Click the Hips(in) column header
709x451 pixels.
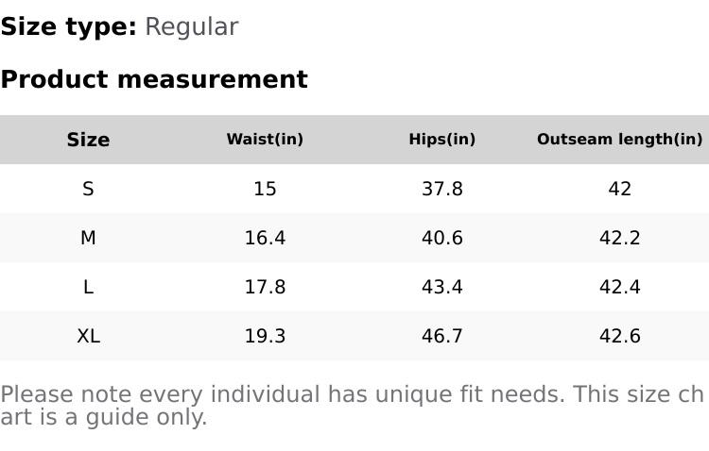441,140
